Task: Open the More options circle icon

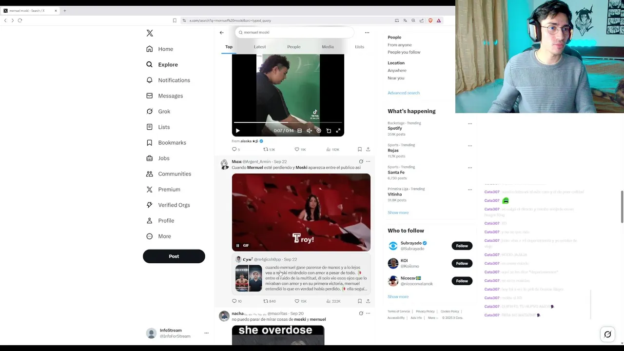Action: [150, 236]
